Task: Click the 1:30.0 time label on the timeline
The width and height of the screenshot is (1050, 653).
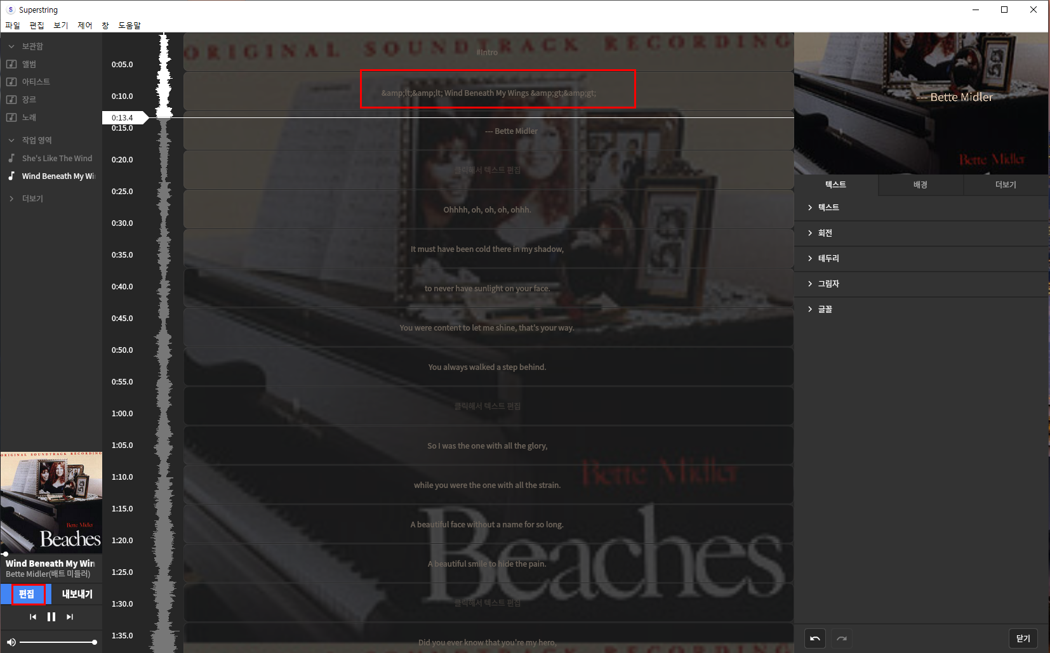Action: (123, 604)
